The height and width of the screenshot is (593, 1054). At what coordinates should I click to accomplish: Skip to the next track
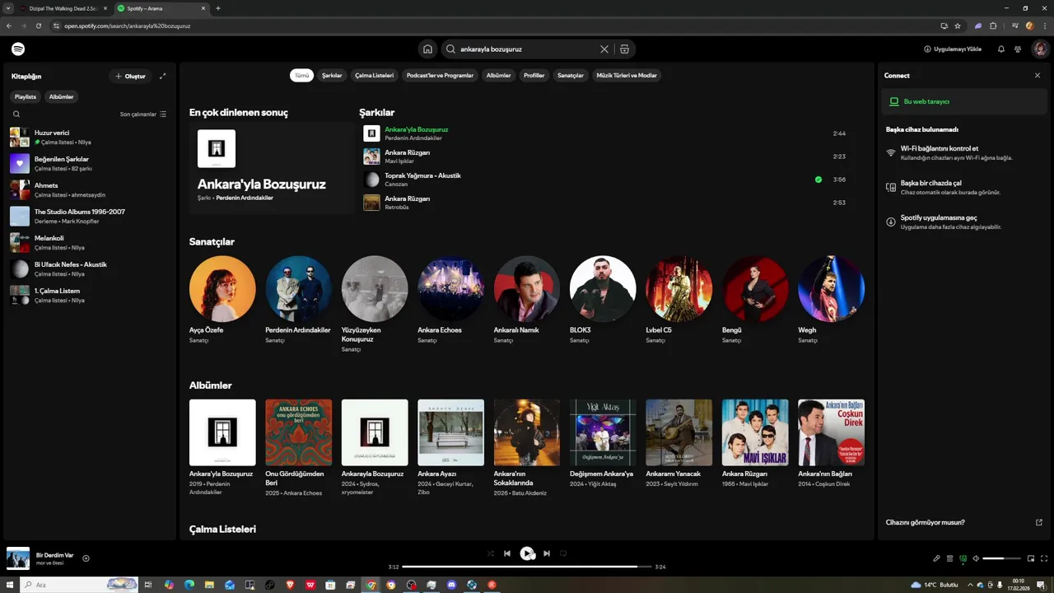tap(547, 553)
